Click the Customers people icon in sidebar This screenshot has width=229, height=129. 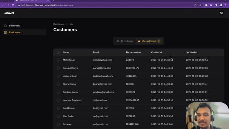pyautogui.click(x=5, y=32)
